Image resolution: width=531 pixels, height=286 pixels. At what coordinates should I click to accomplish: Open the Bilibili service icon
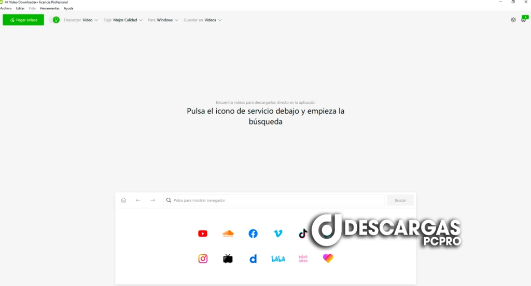[278, 258]
